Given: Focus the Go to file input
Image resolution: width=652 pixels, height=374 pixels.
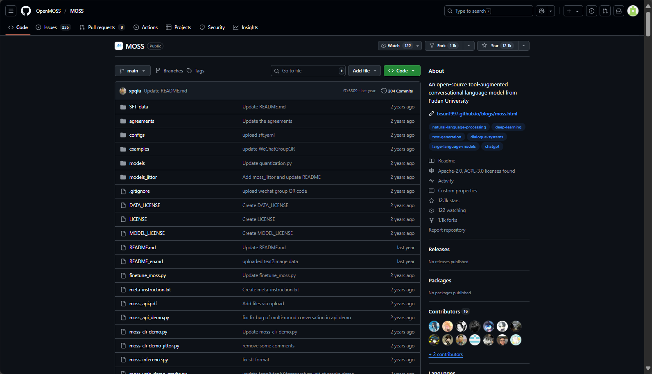Looking at the screenshot, I should 308,71.
